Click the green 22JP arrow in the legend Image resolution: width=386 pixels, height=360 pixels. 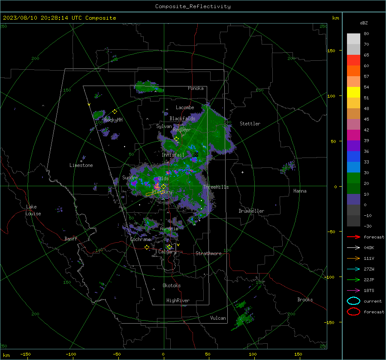[353, 280]
